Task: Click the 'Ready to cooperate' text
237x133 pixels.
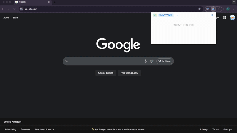Action: click(183, 25)
